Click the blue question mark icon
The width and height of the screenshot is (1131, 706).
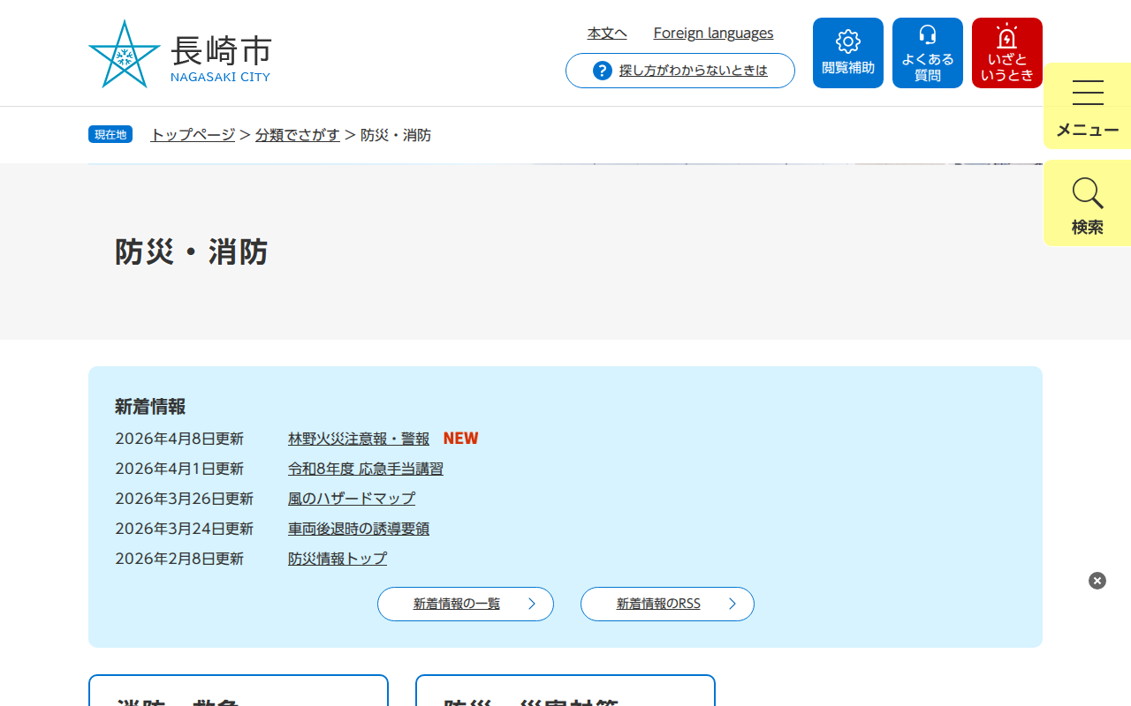tap(603, 71)
